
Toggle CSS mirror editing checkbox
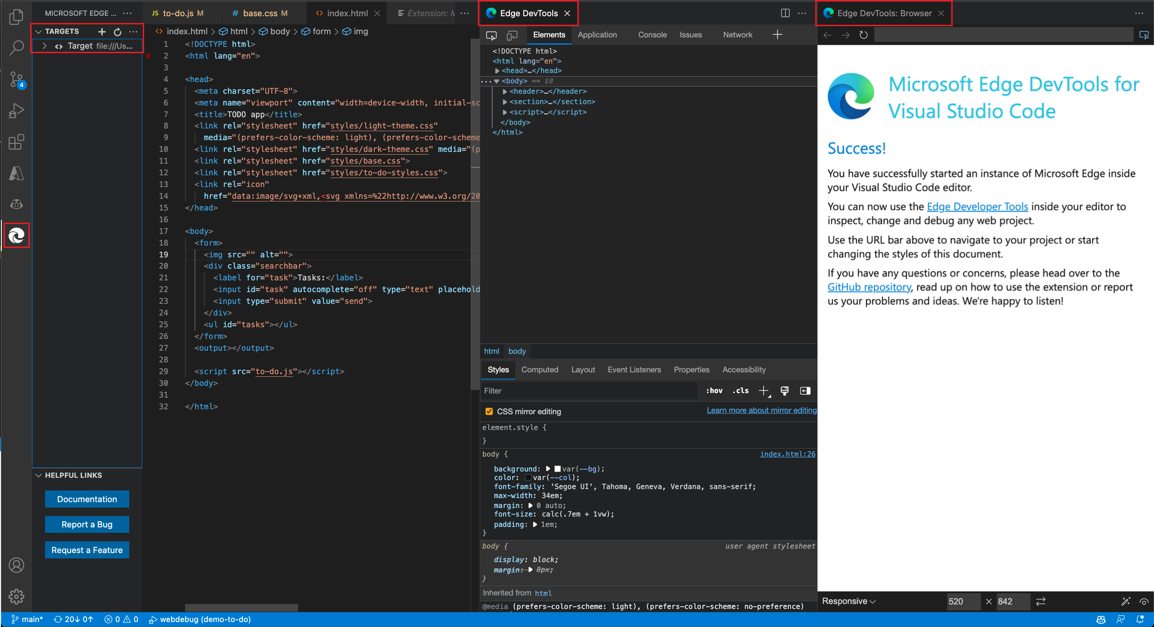[x=488, y=411]
